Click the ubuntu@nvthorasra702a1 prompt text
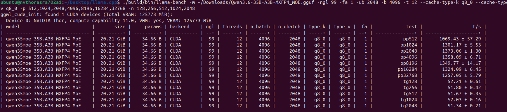The height and width of the screenshot is (112, 507). point(31,2)
